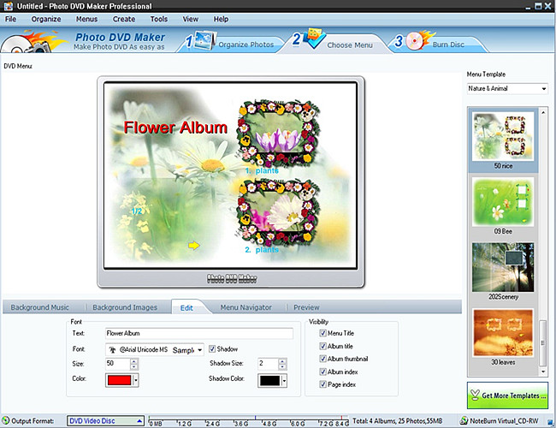Click the Burn Disc flaming disc icon

pyautogui.click(x=419, y=40)
